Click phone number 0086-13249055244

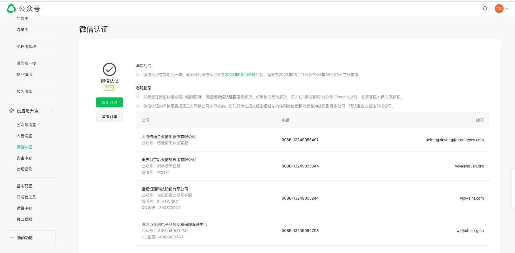coord(300,198)
